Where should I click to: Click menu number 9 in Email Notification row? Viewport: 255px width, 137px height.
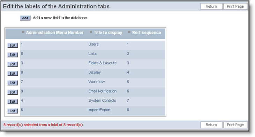(x=22, y=91)
